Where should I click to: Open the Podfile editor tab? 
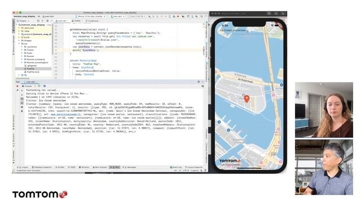[x=77, y=21]
